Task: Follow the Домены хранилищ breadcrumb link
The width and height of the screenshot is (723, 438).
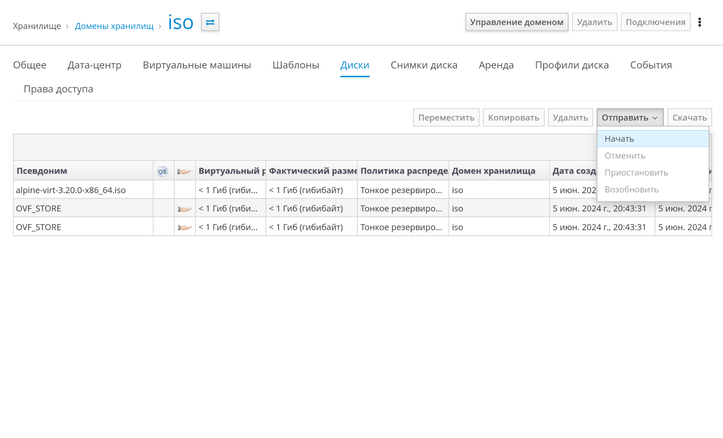Action: pyautogui.click(x=114, y=26)
